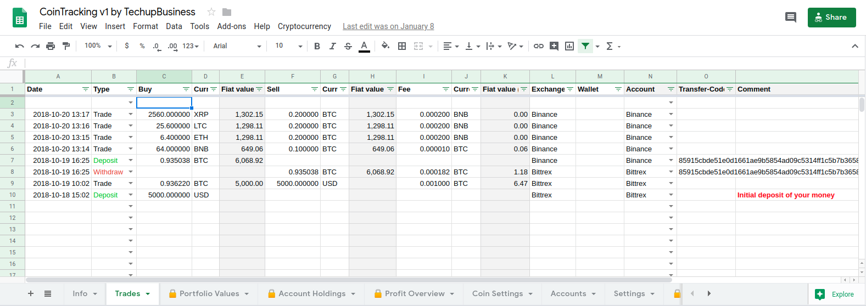Click the Print icon
The image size is (866, 306).
(x=51, y=46)
